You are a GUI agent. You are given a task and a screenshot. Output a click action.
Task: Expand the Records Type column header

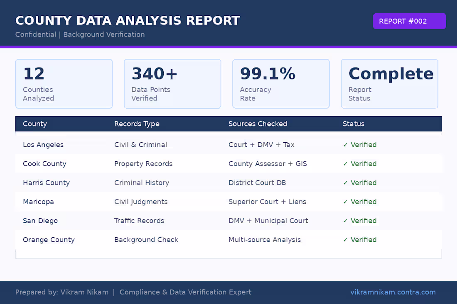[137, 124]
